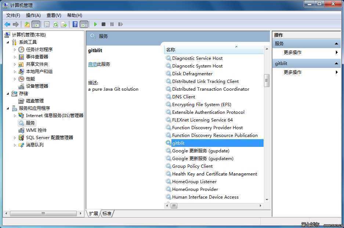Select 性能 icon in tree
Viewport: 344px width, 228px height.
[x=21, y=79]
